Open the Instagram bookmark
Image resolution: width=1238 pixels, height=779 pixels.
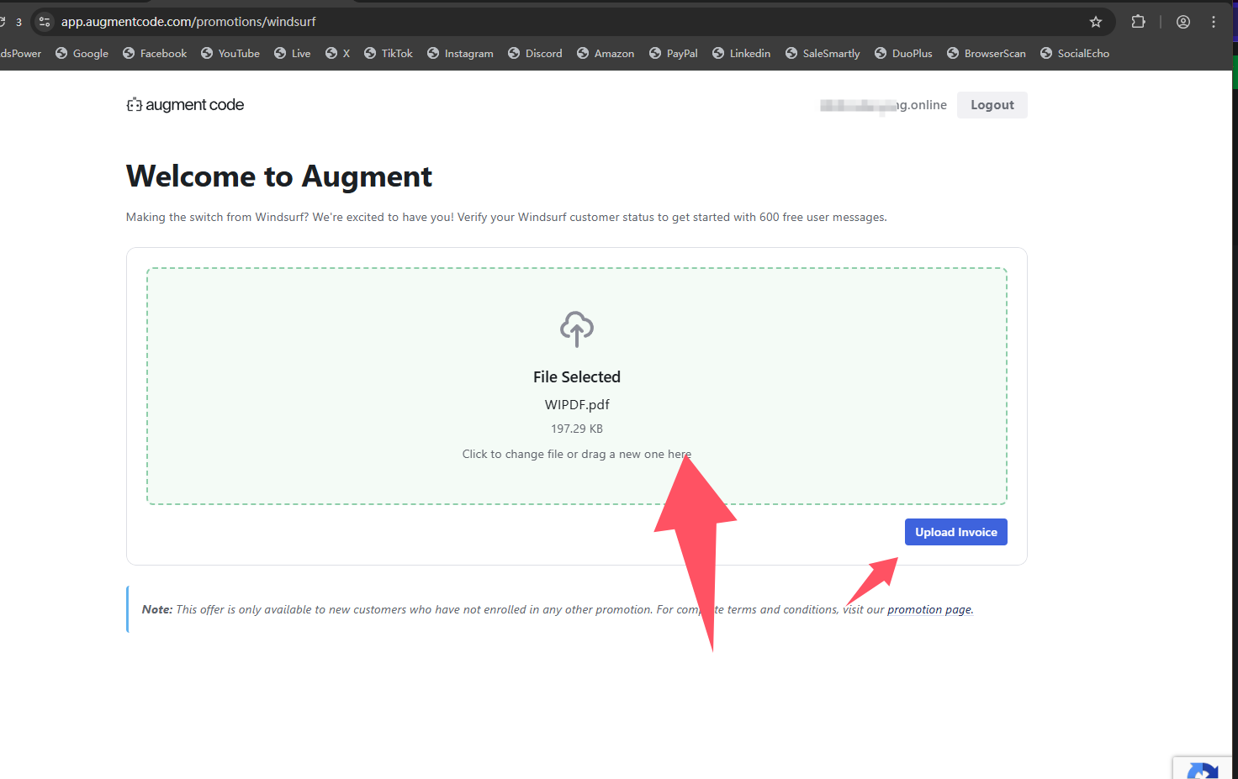click(x=460, y=53)
